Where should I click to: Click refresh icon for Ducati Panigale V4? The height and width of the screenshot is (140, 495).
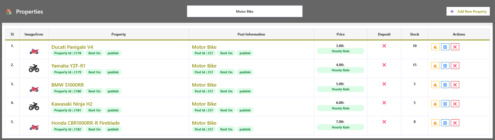tap(445, 47)
